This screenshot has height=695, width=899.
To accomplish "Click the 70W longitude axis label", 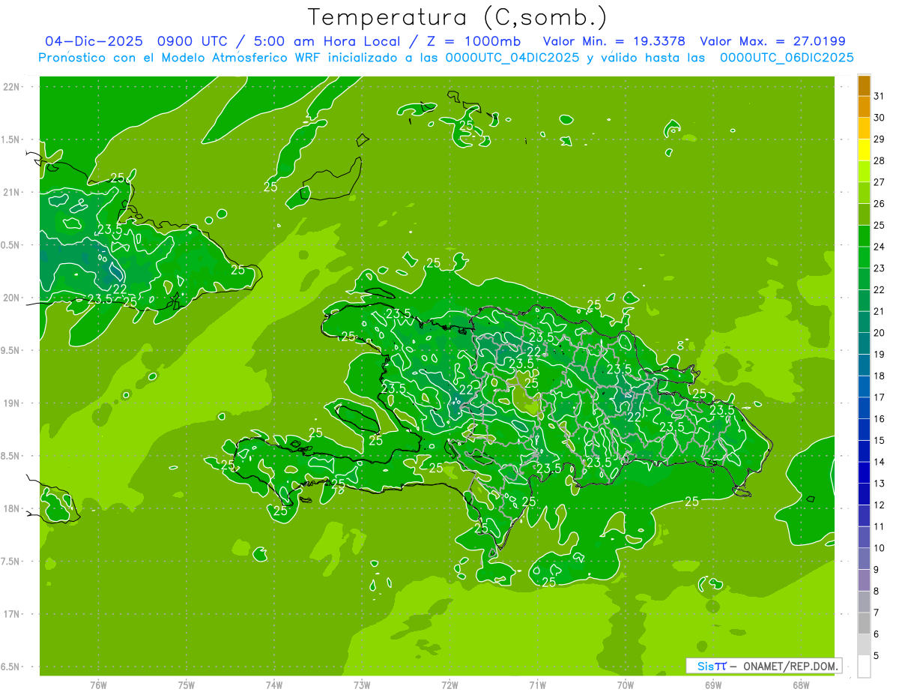I will pos(626,685).
